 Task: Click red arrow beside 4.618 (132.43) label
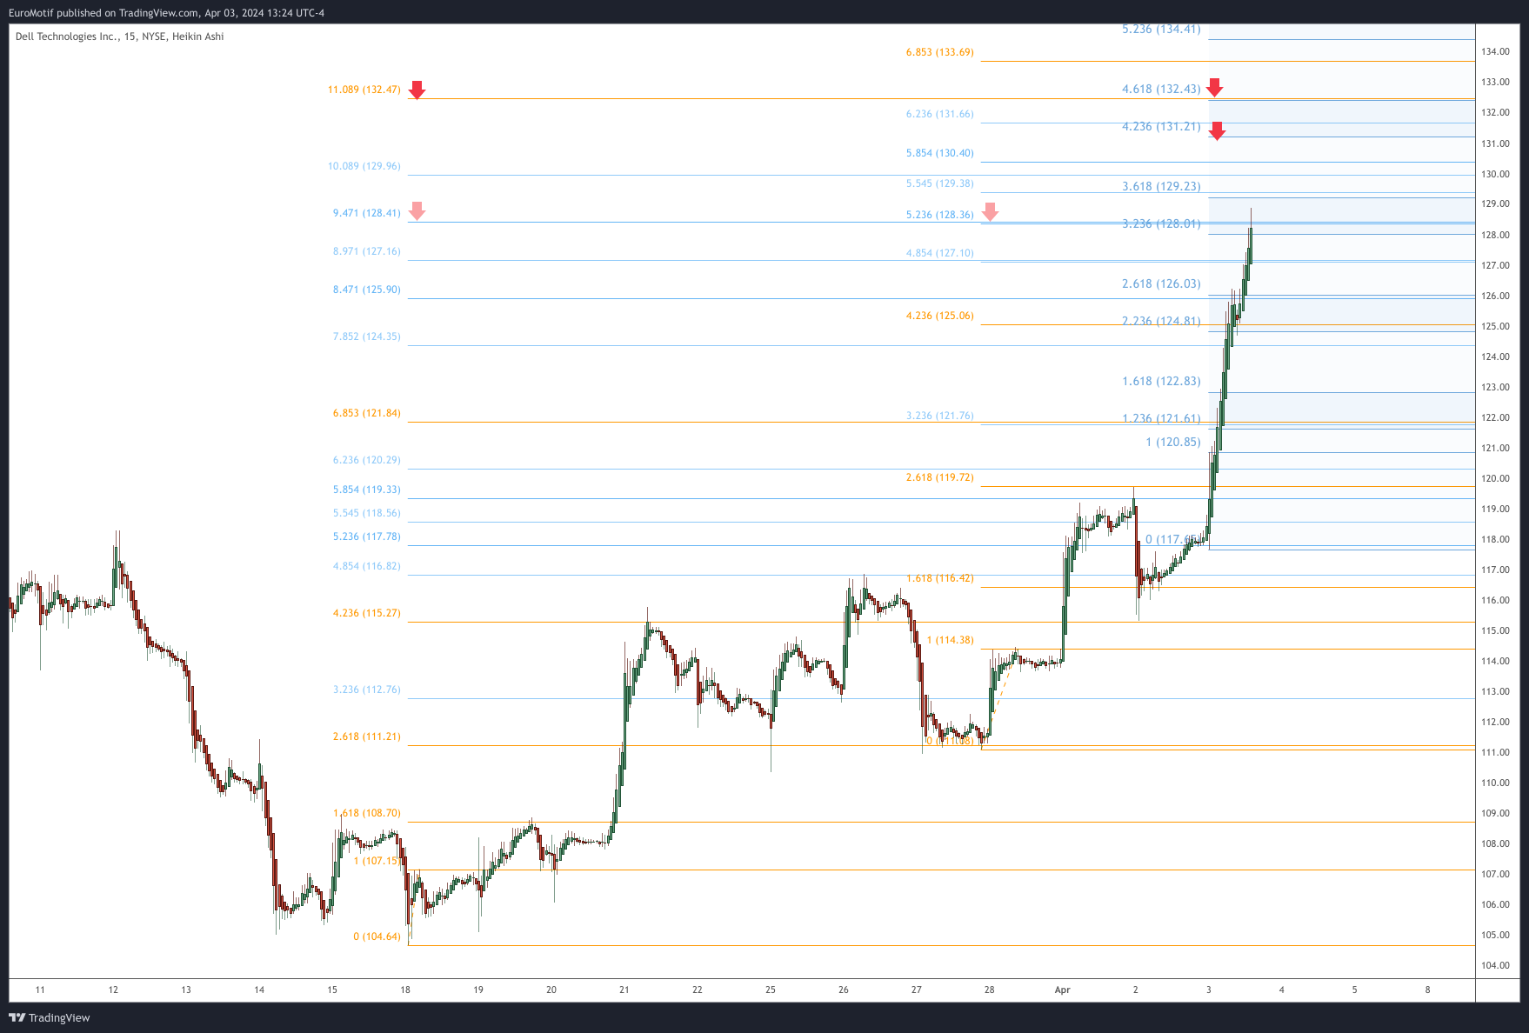pyautogui.click(x=1215, y=87)
